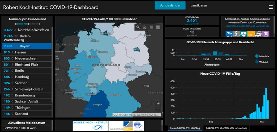Click the purple bell tile icon

point(265,34)
